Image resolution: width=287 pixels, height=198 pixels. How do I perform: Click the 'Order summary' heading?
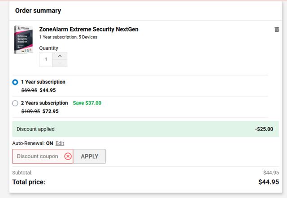38,11
